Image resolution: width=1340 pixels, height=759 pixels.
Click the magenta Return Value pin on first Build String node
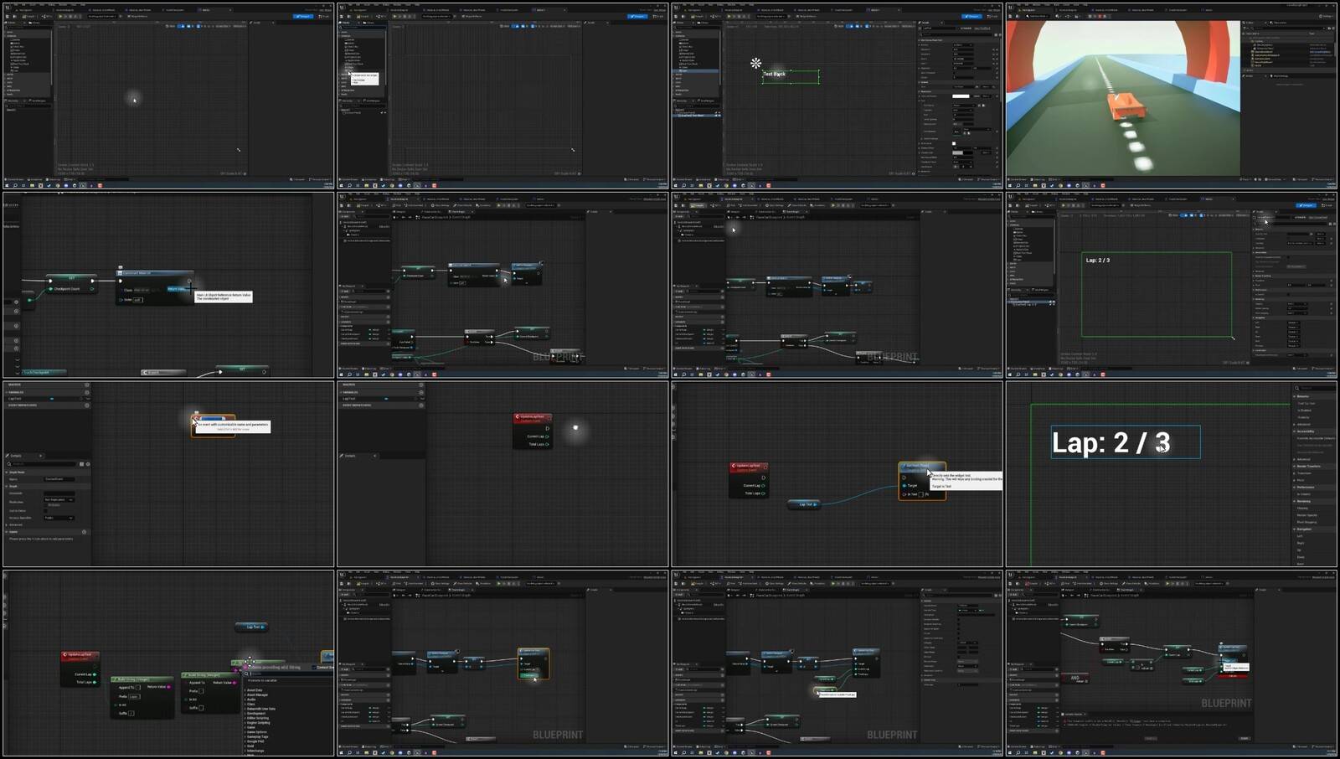click(x=168, y=687)
